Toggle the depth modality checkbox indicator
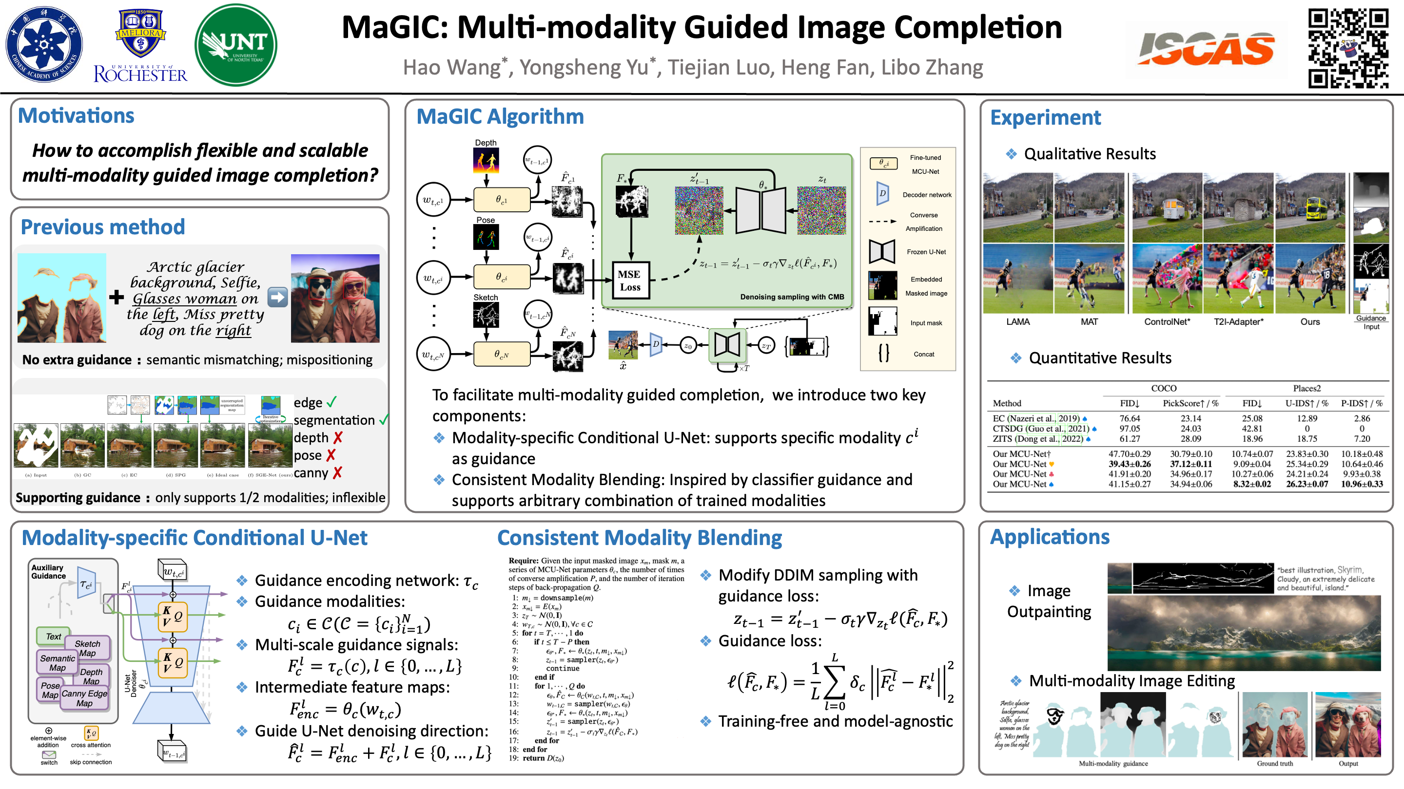 (340, 436)
